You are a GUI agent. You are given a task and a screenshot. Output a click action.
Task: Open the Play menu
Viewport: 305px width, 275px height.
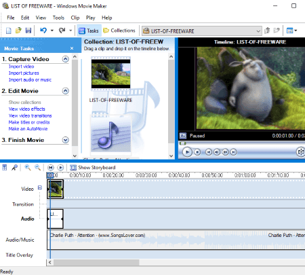tap(90, 18)
